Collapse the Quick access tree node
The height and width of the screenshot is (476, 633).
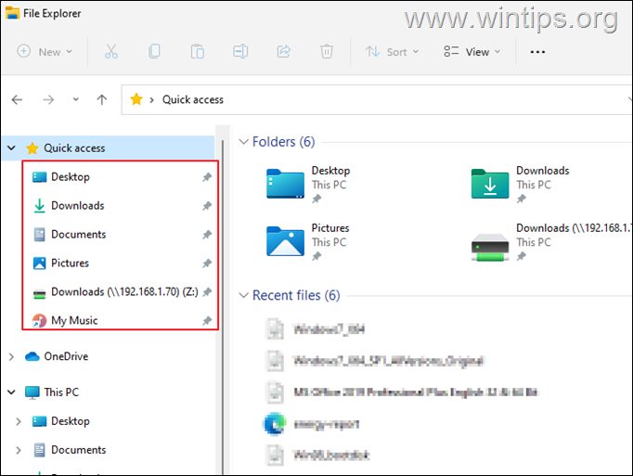point(11,148)
